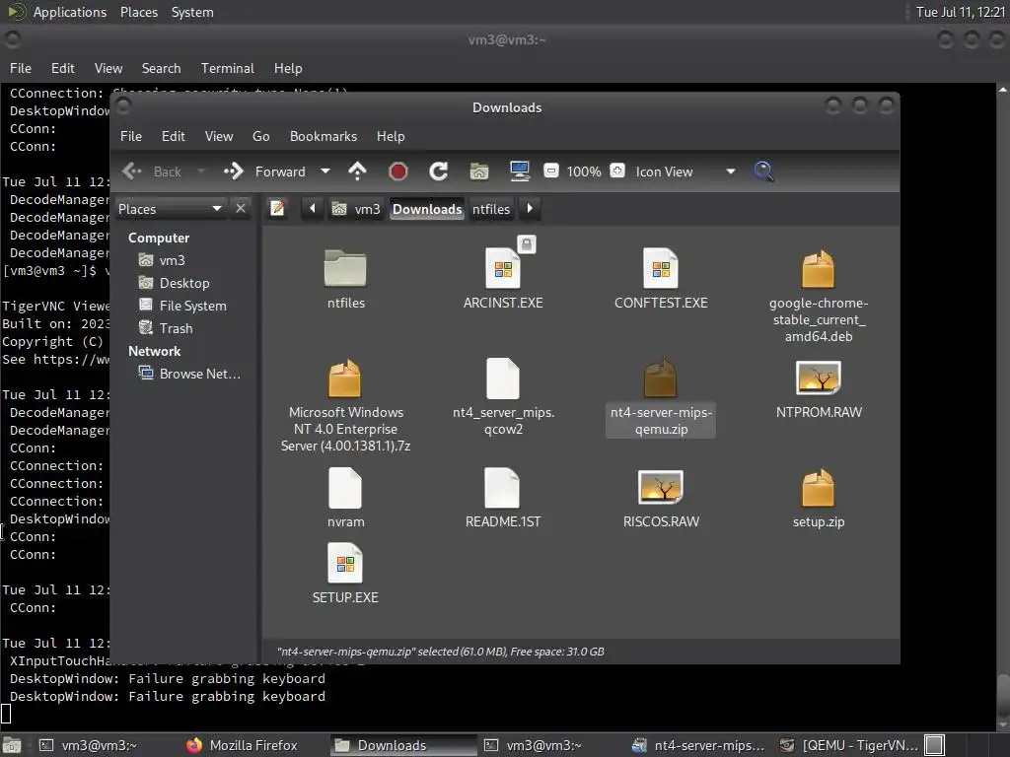Viewport: 1010px width, 757px height.
Task: Click the left path bar arrow
Action: tap(313, 209)
